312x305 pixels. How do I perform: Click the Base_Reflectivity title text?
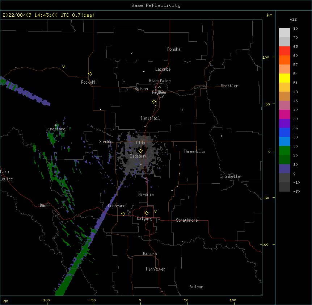156,5
